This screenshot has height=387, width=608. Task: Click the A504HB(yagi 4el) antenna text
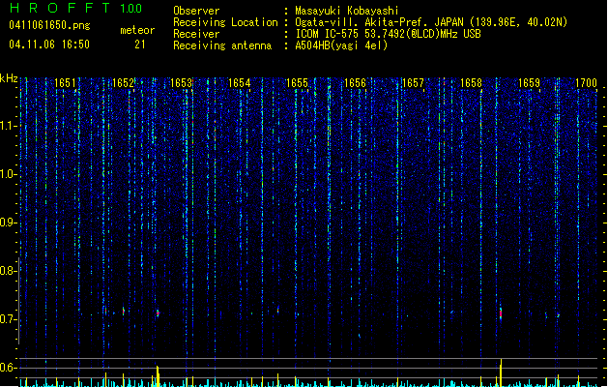pyautogui.click(x=341, y=45)
